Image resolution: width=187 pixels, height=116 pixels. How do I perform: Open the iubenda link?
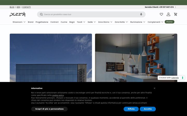(x=175, y=78)
